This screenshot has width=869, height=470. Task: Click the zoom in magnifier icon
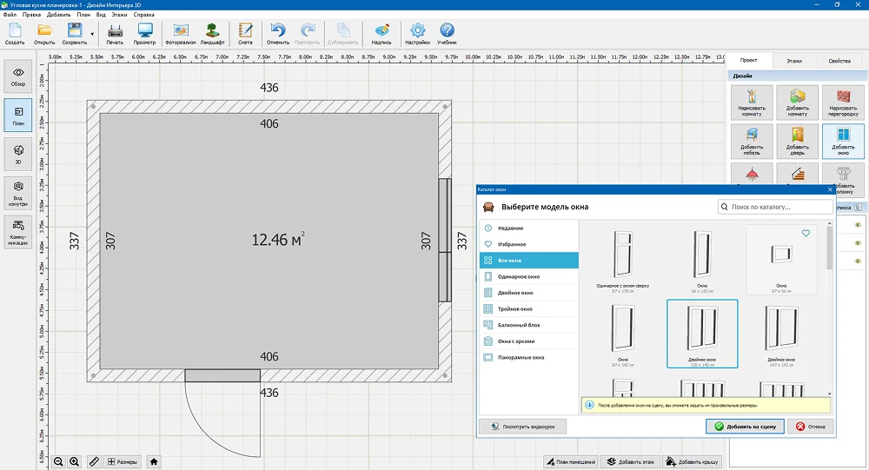75,461
